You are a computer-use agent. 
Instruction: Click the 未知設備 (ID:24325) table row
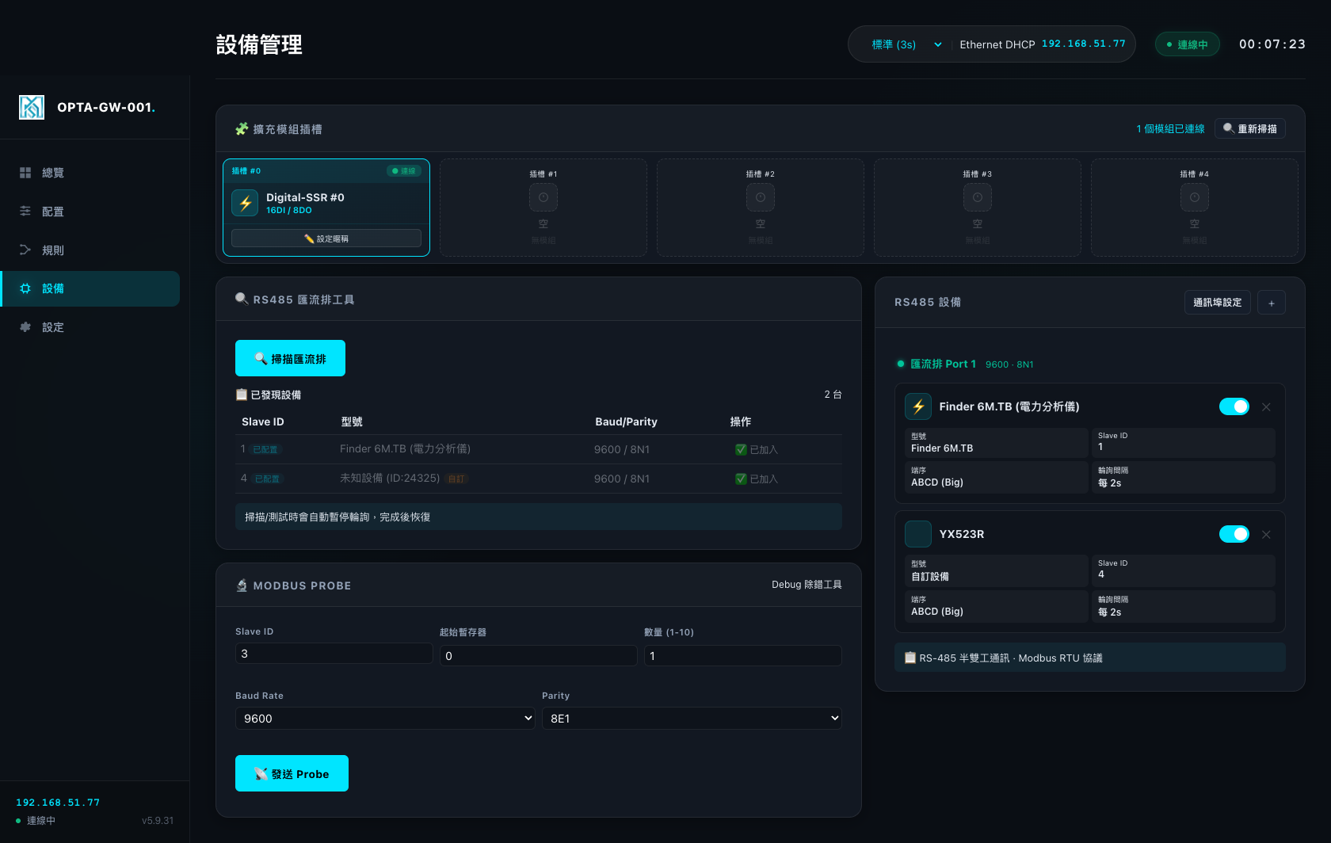pos(539,479)
